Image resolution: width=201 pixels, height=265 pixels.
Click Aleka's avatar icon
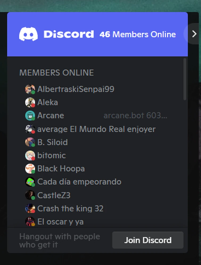pos(30,102)
